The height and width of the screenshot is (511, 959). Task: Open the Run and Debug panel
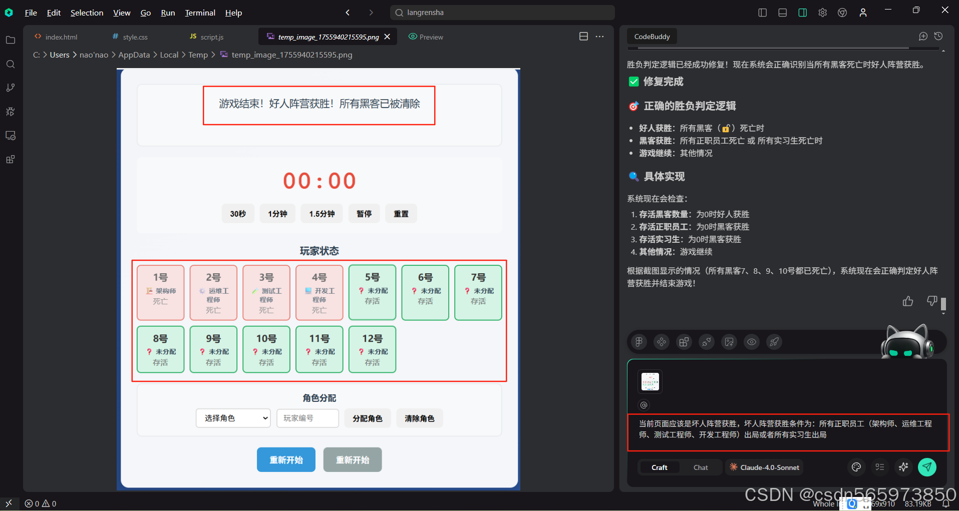(10, 111)
